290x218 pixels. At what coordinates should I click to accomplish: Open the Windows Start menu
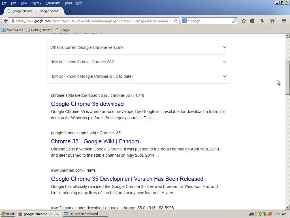pos(8,214)
